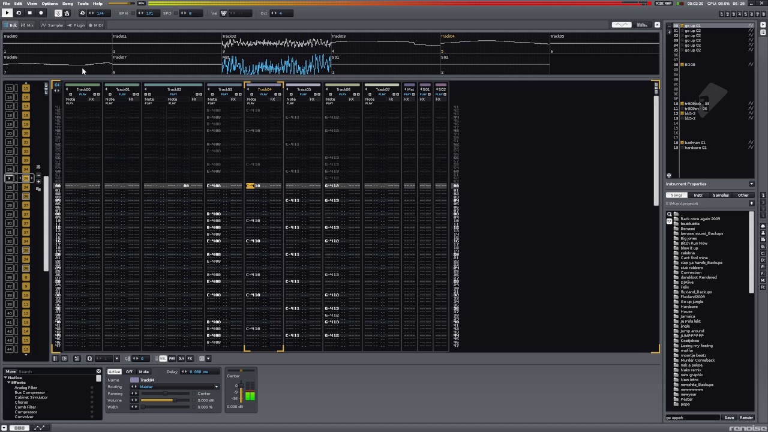
Task: Adjust the Width slider
Action: click(165, 407)
